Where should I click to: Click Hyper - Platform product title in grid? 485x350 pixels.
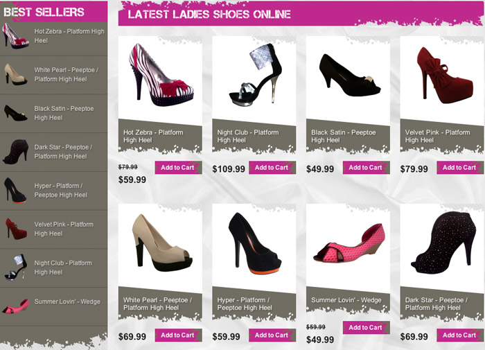point(245,304)
